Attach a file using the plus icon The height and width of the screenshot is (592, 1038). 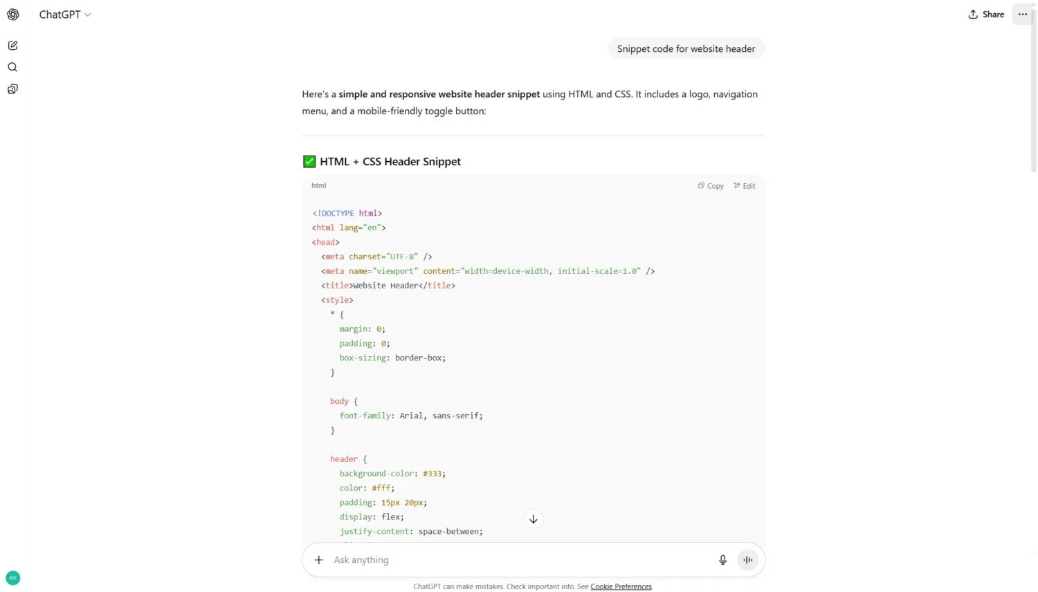point(318,559)
